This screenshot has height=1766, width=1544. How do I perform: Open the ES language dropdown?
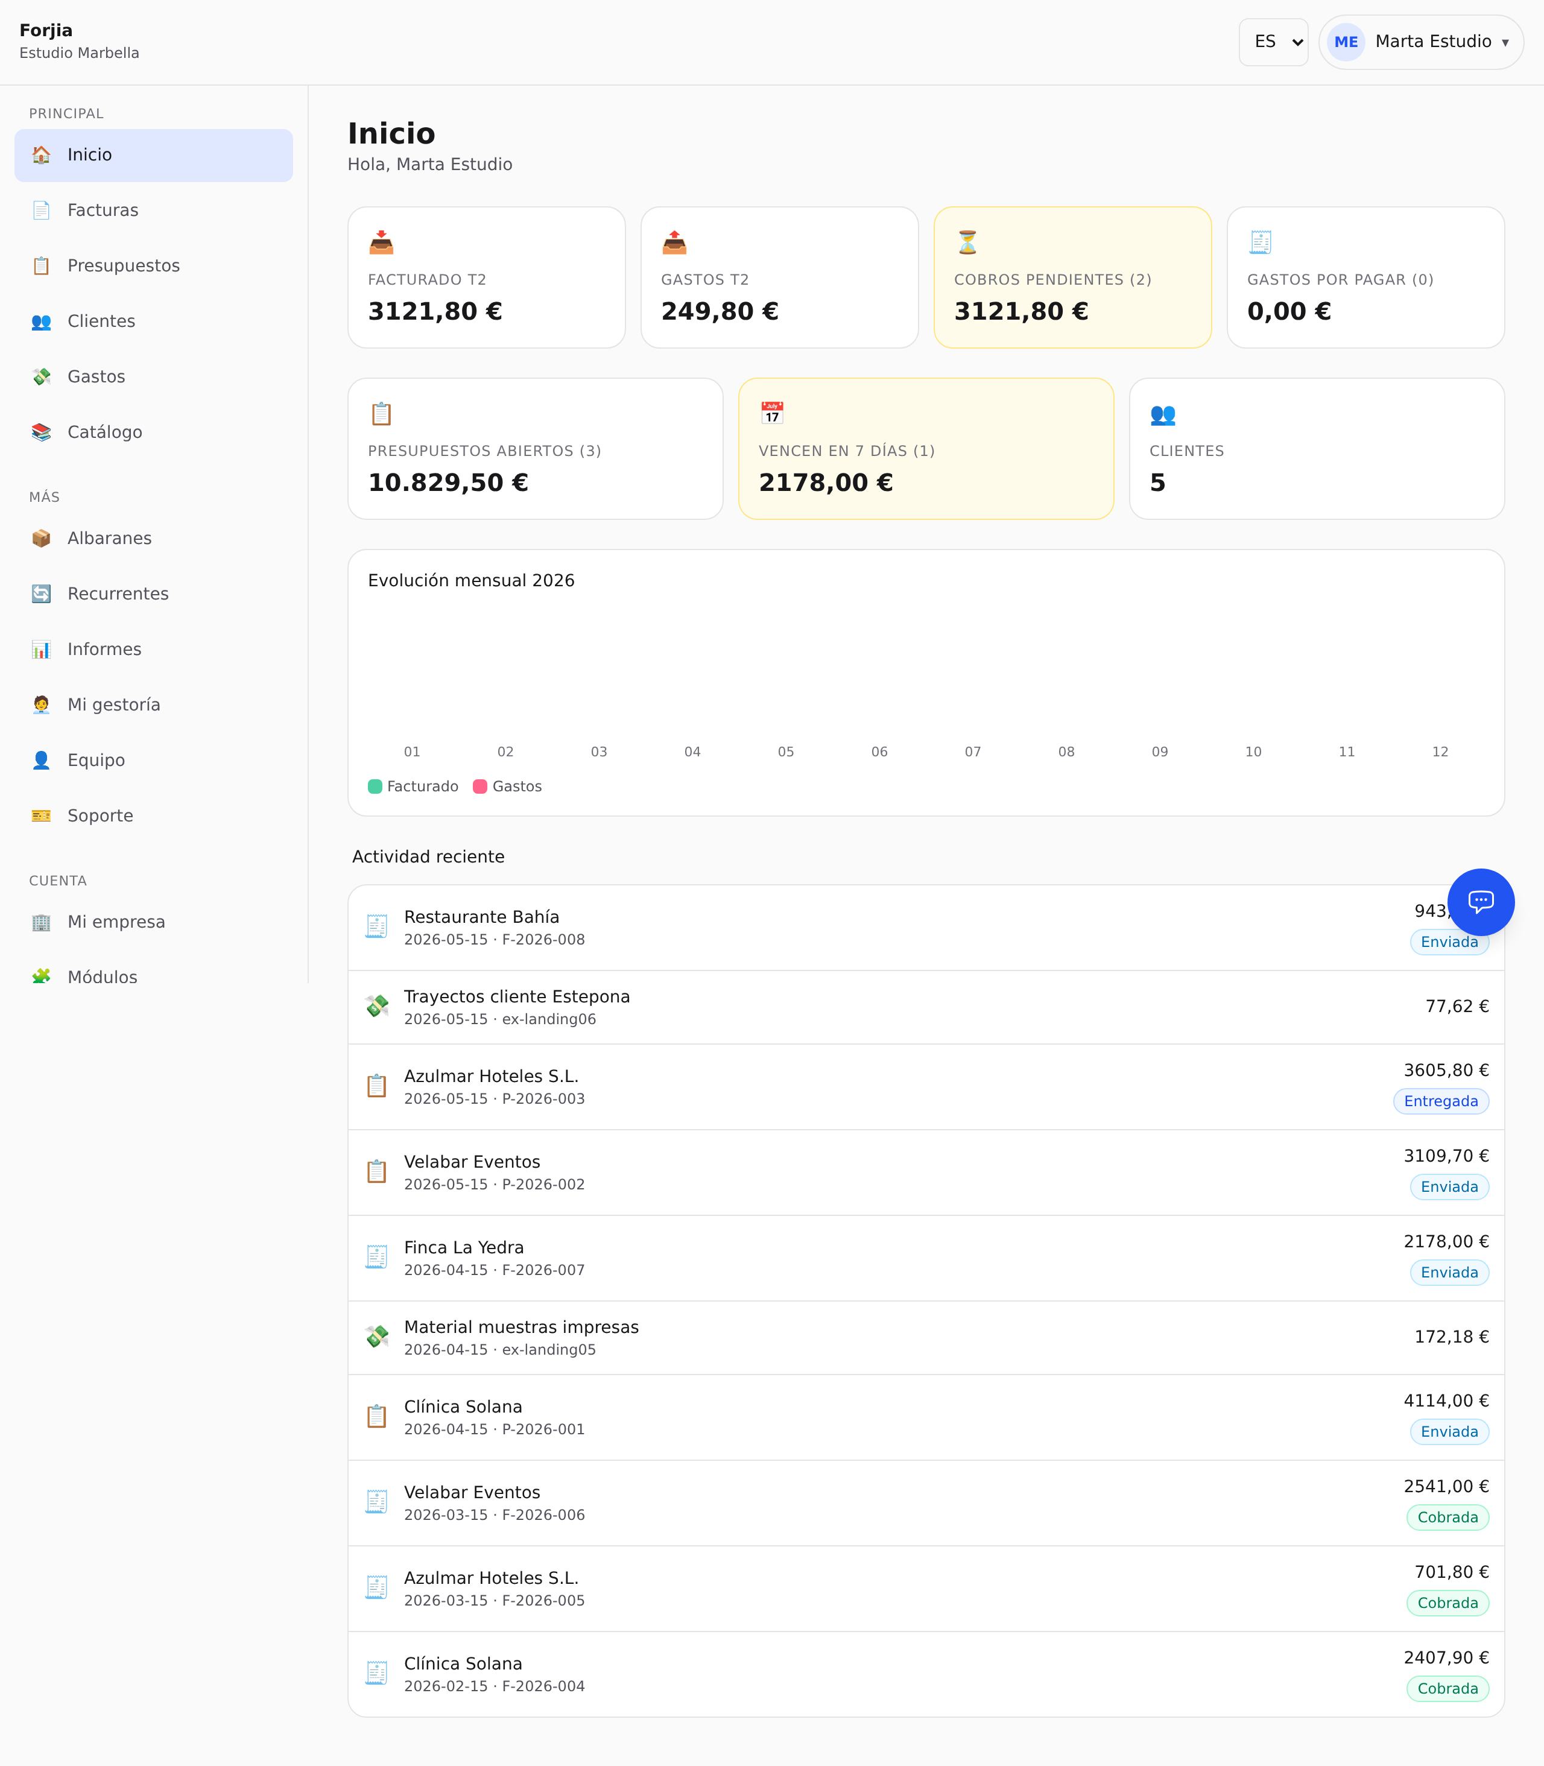(x=1273, y=42)
